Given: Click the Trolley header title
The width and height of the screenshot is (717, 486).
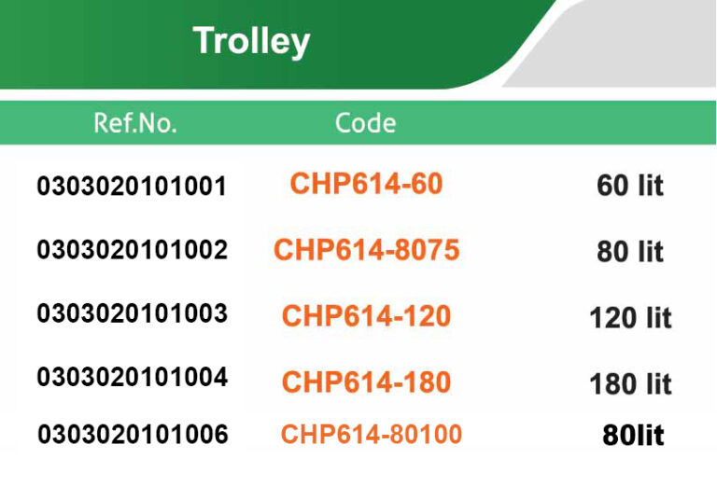Looking at the screenshot, I should pyautogui.click(x=251, y=42).
